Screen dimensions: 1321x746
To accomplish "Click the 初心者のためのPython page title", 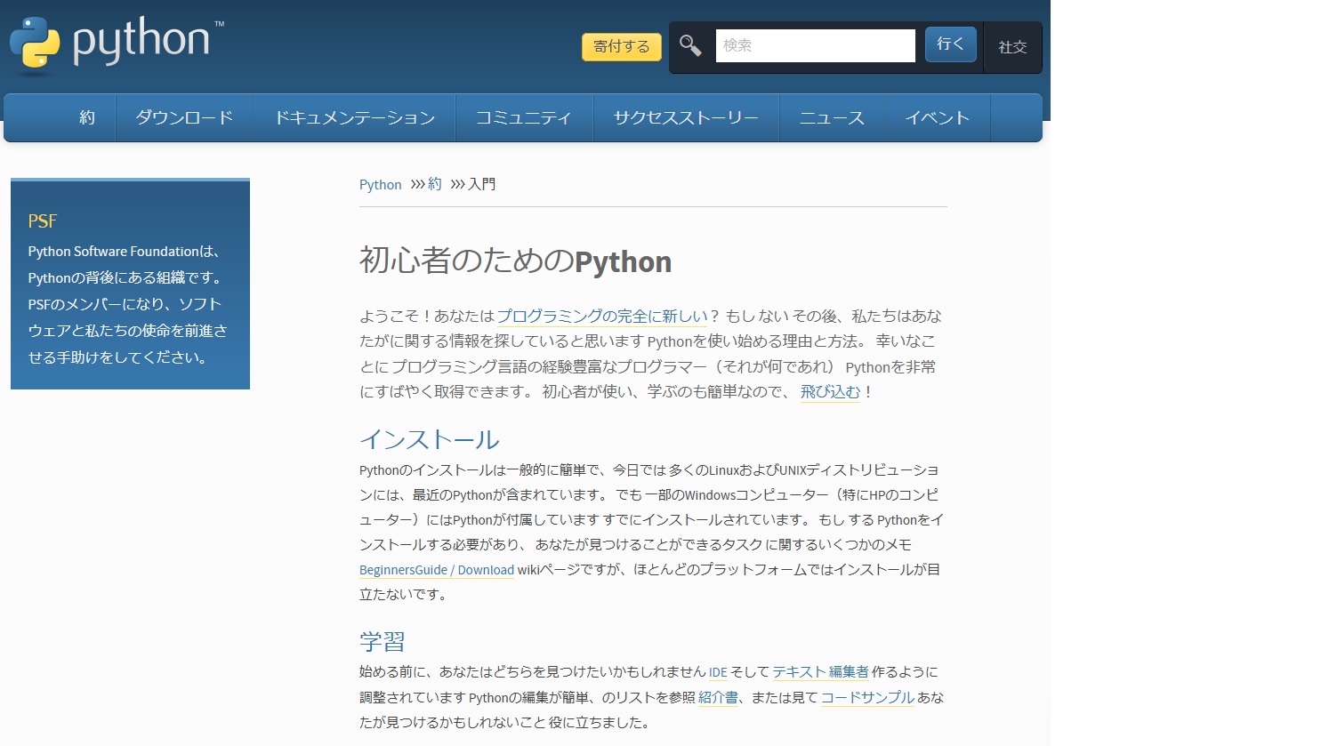I will (x=515, y=261).
